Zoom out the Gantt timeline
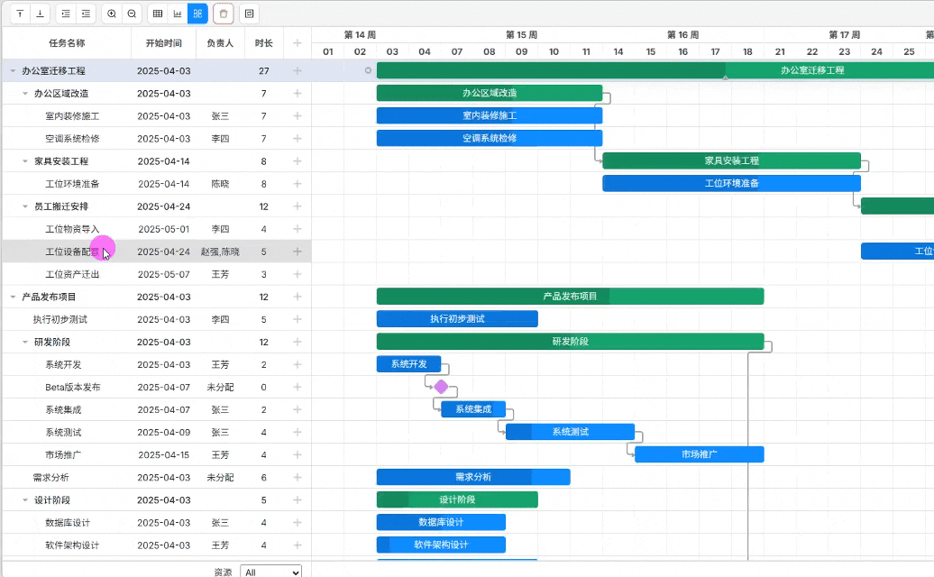This screenshot has height=577, width=934. [132, 14]
